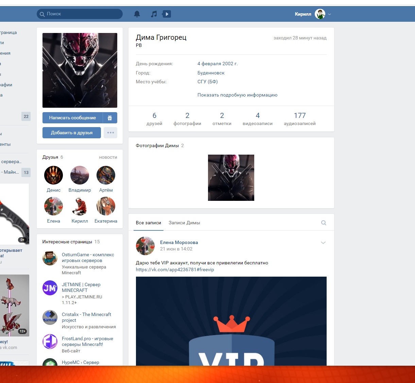Click Денис friend avatar
This screenshot has height=383, width=415.
point(53,175)
